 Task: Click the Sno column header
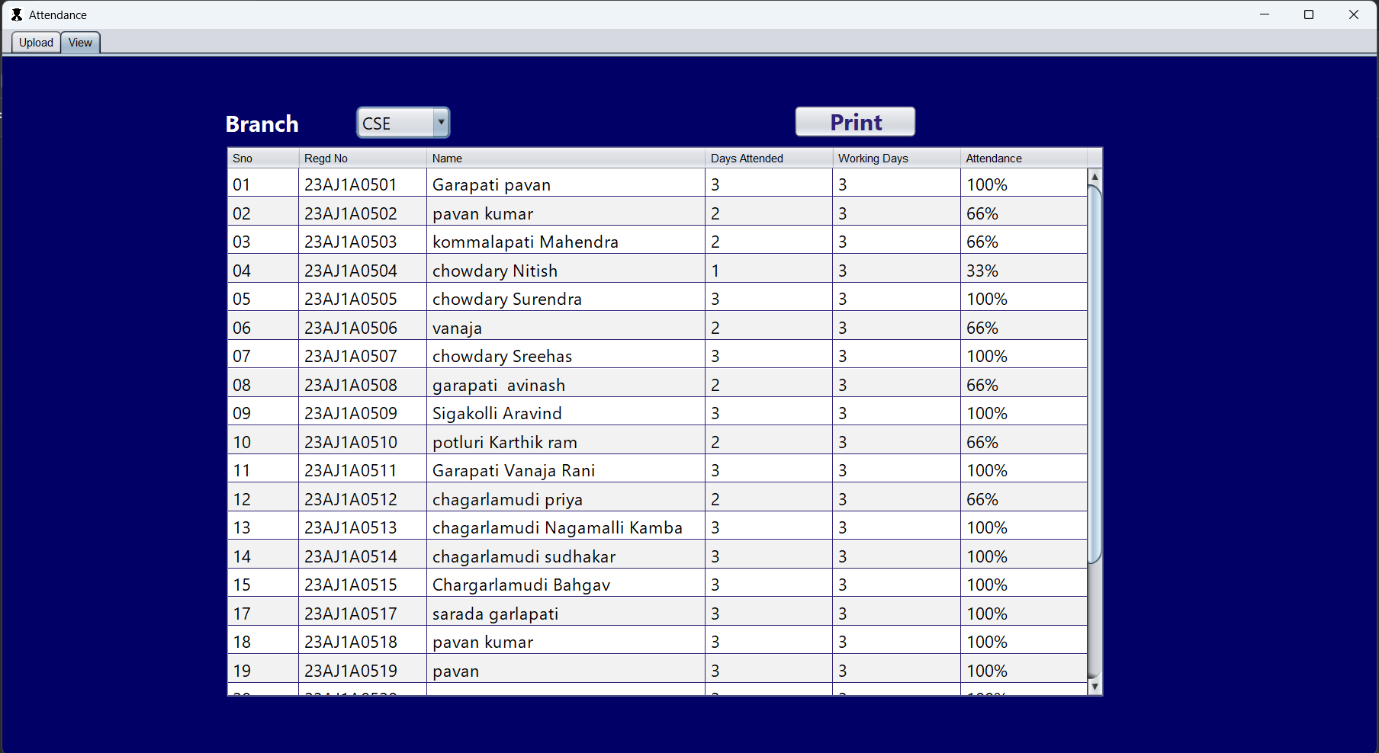point(263,159)
